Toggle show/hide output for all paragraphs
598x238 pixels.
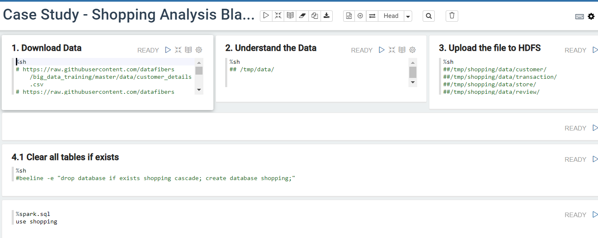tap(290, 16)
